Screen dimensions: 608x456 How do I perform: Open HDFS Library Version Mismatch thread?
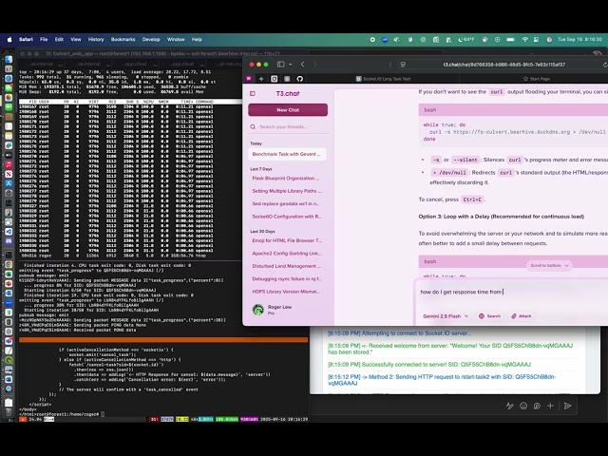click(x=287, y=292)
